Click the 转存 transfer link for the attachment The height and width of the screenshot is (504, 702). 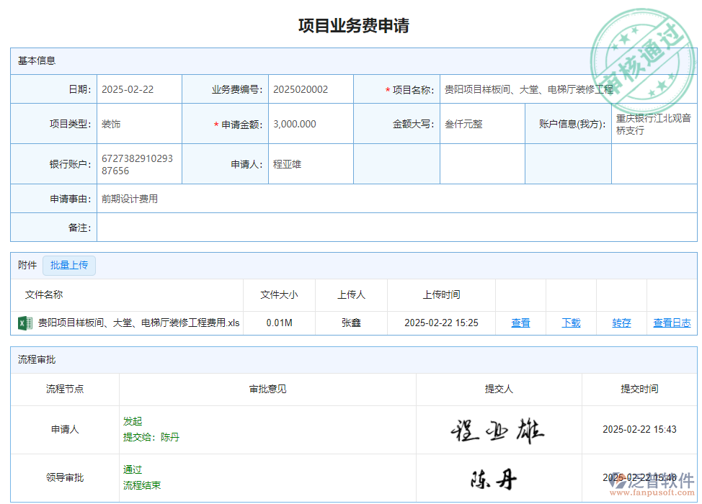point(621,323)
